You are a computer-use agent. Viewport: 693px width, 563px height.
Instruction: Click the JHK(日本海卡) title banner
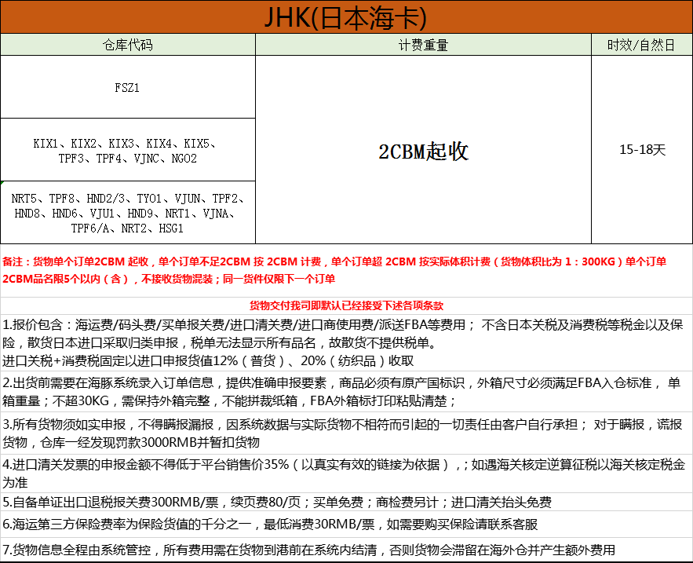[346, 16]
